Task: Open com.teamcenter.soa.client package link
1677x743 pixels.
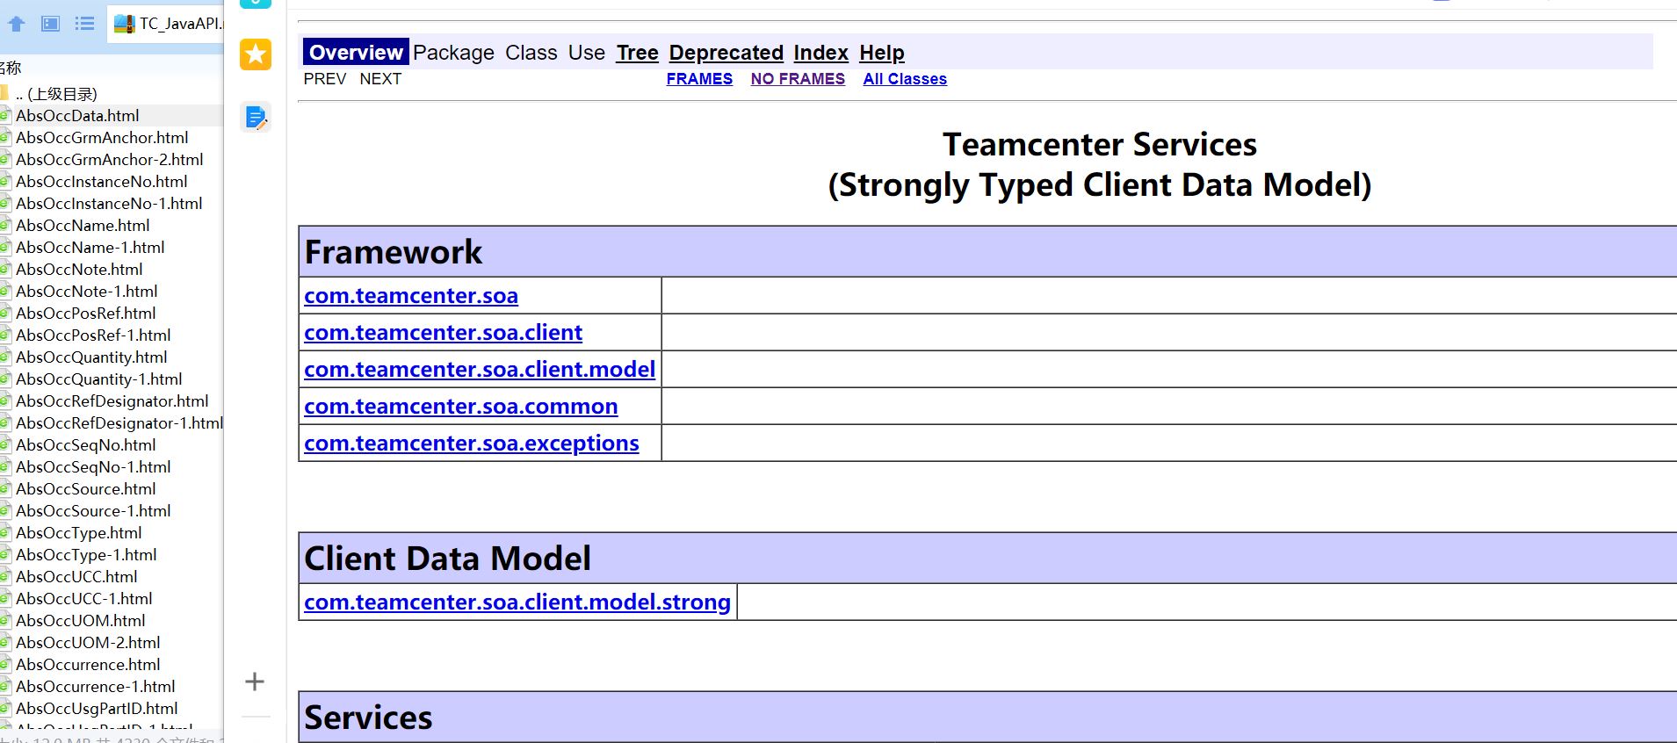Action: pos(443,333)
